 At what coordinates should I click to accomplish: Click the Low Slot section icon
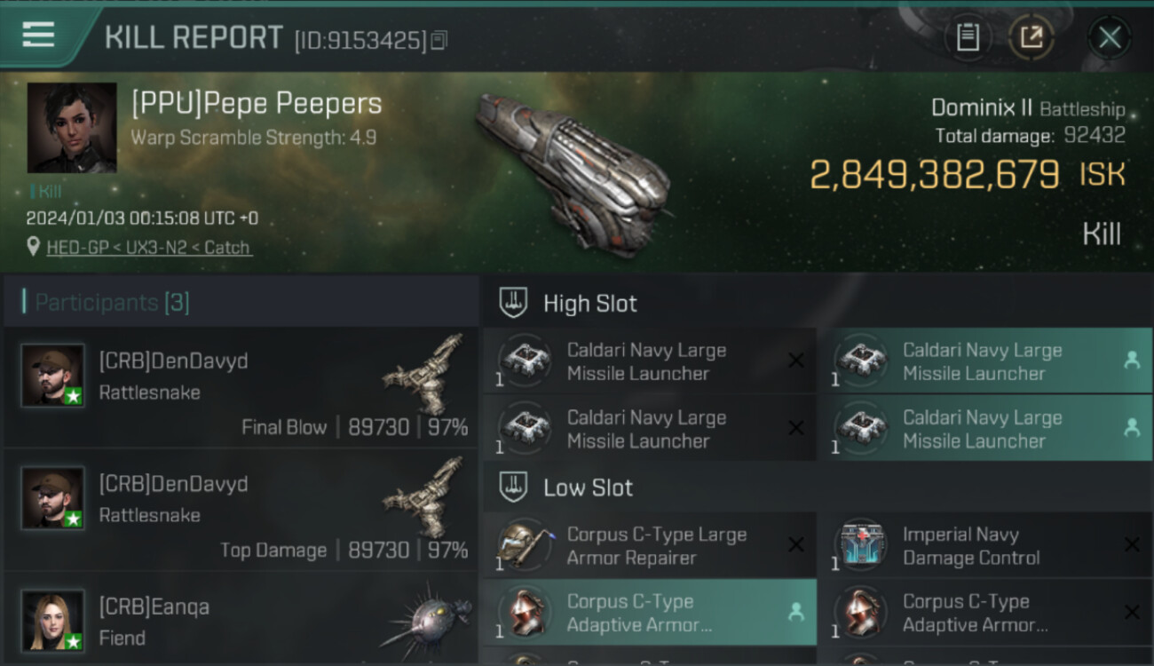coord(513,488)
